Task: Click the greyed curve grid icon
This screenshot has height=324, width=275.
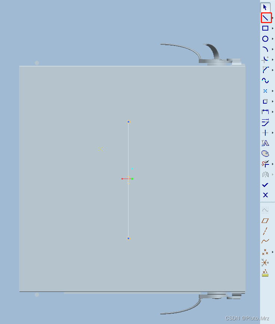Action: (x=265, y=210)
